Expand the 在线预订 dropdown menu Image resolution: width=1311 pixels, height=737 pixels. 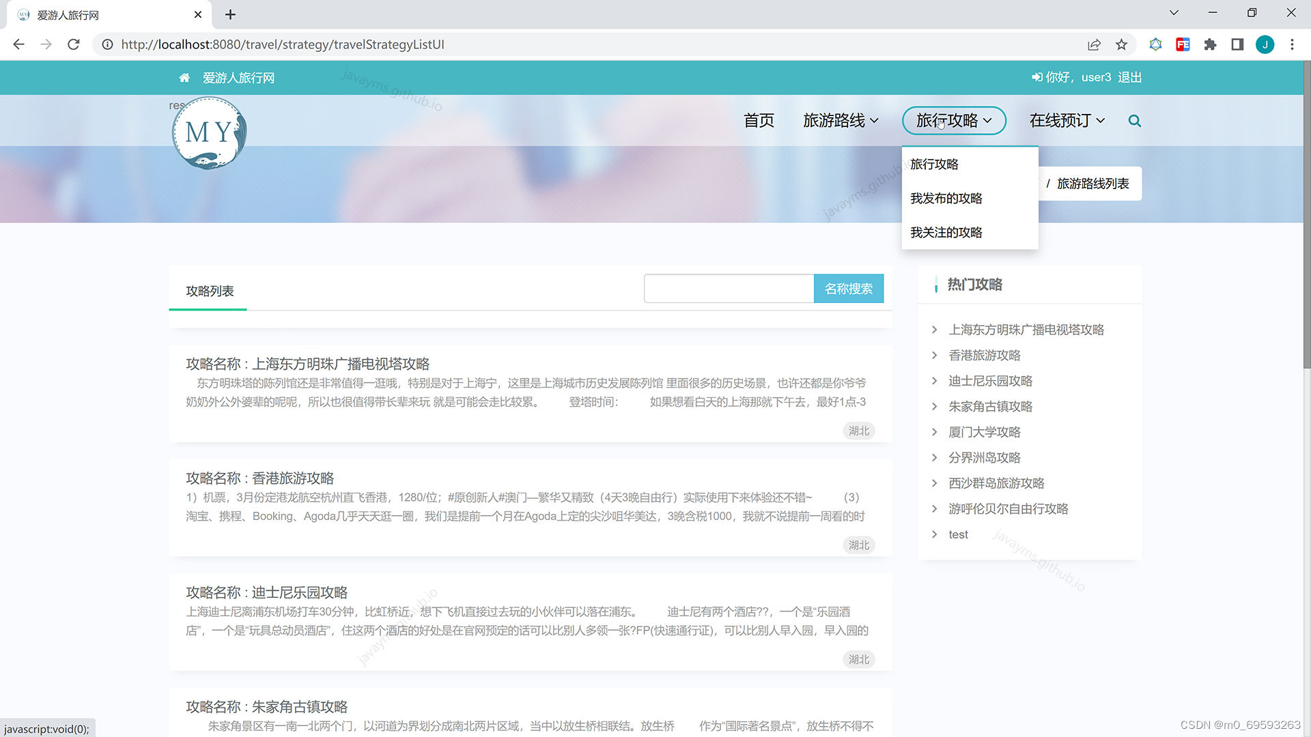pos(1067,121)
